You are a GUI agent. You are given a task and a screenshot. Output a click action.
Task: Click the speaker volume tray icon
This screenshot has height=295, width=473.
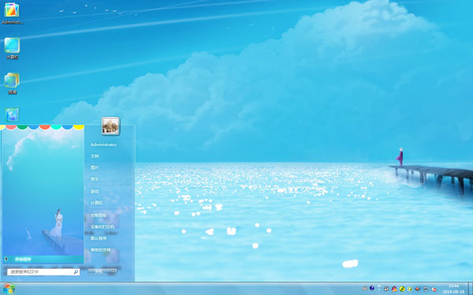pyautogui.click(x=418, y=289)
